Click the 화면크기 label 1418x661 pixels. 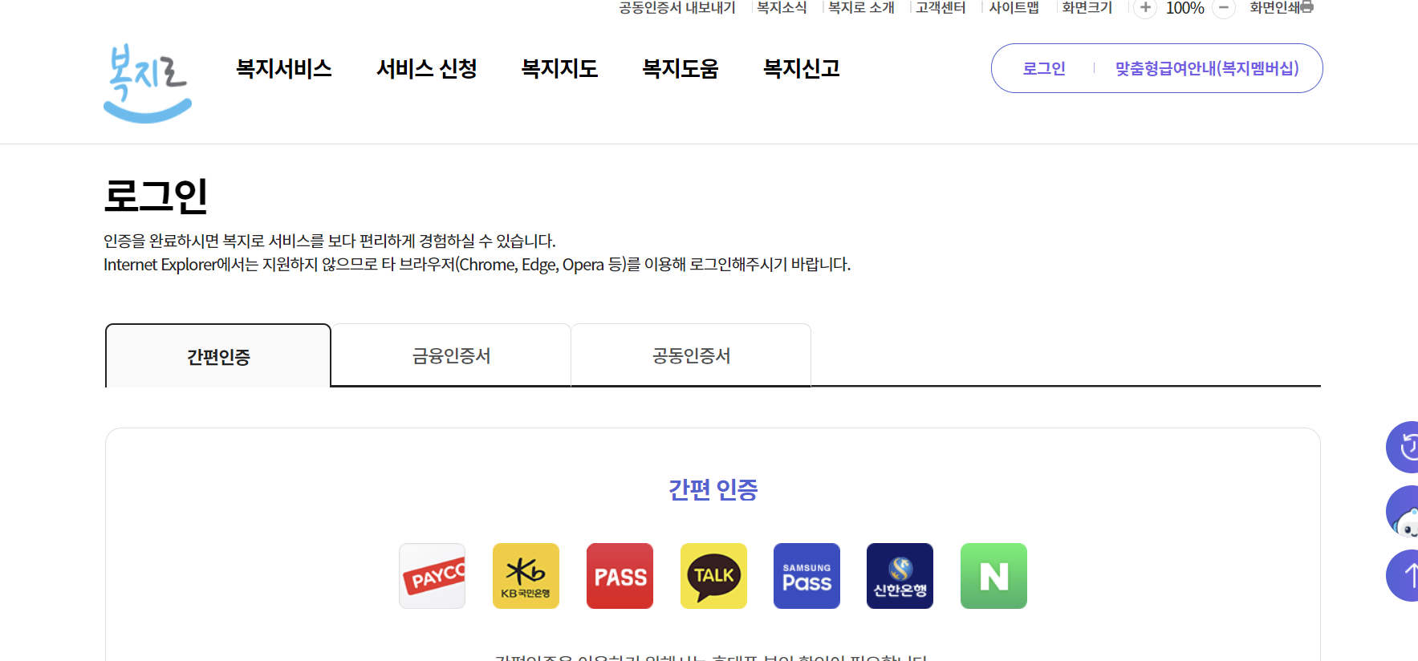pyautogui.click(x=1087, y=8)
